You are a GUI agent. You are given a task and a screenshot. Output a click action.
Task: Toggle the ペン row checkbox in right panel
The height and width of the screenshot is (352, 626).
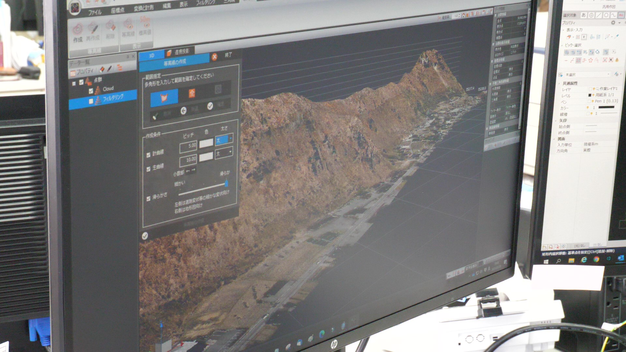click(x=589, y=101)
